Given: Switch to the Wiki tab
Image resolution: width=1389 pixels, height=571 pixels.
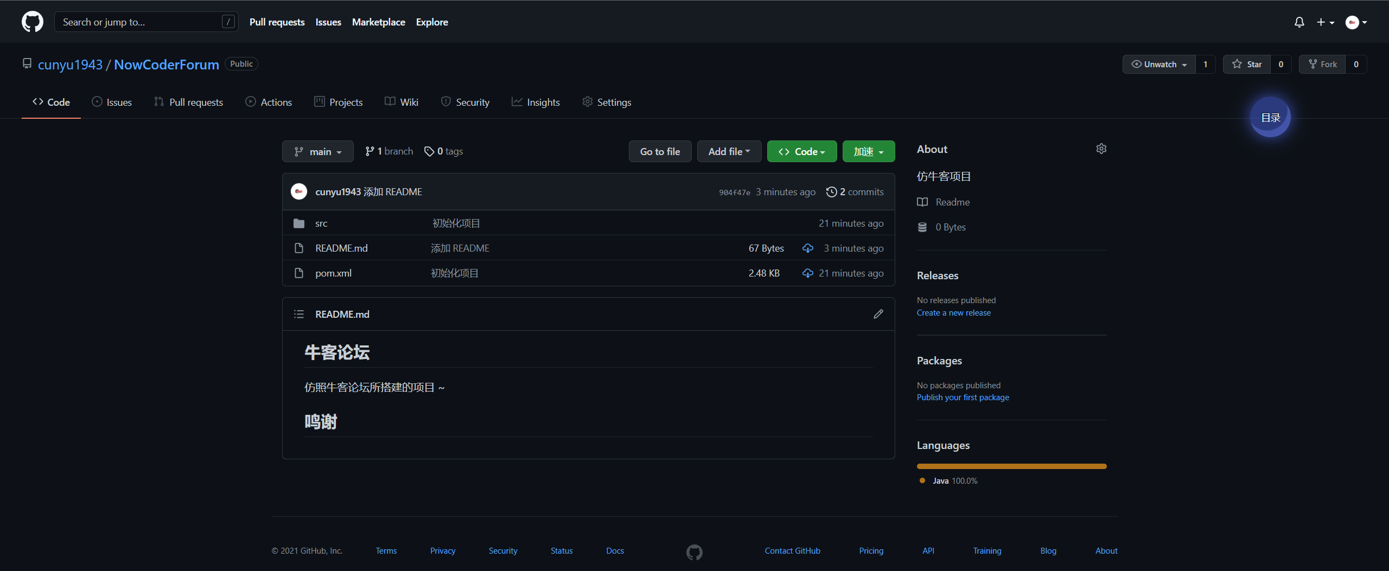Looking at the screenshot, I should tap(402, 102).
